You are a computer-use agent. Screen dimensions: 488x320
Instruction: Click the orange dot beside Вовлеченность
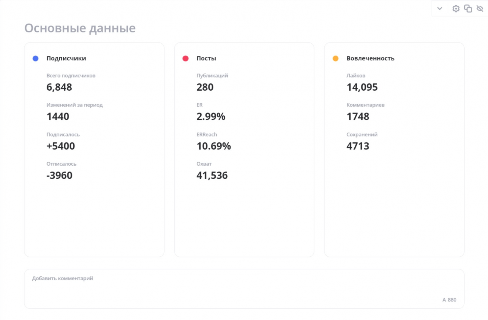(x=335, y=58)
